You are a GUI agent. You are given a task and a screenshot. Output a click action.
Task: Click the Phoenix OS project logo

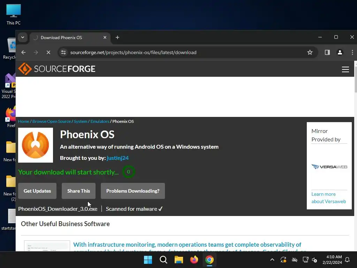(36, 145)
